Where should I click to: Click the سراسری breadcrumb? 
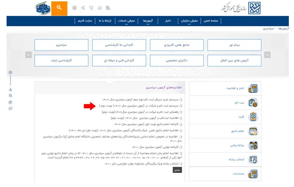pyautogui.click(x=268, y=29)
